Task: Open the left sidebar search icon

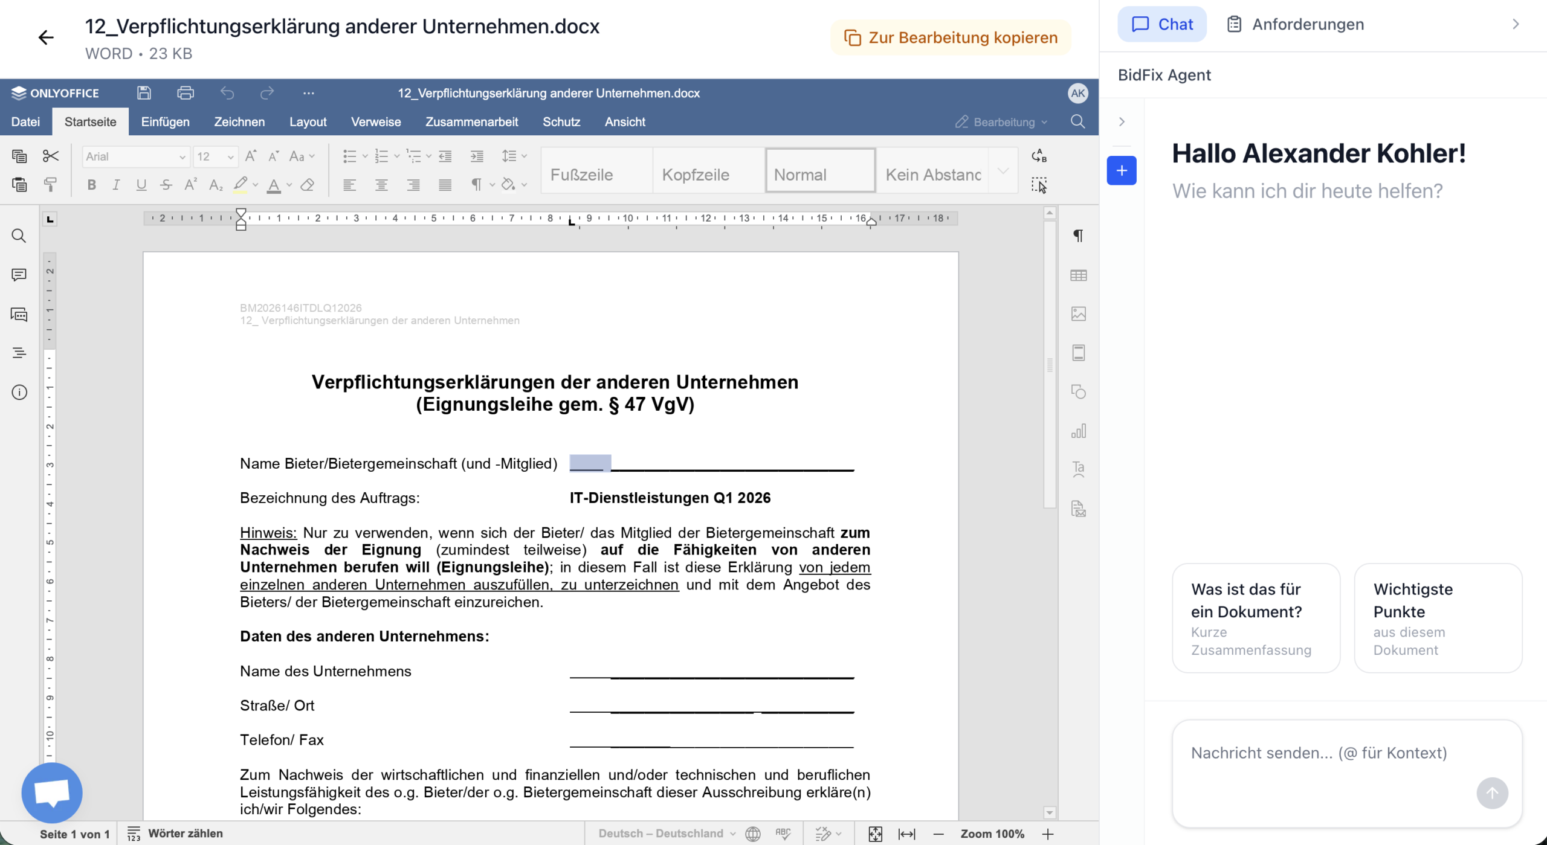Action: coord(19,236)
